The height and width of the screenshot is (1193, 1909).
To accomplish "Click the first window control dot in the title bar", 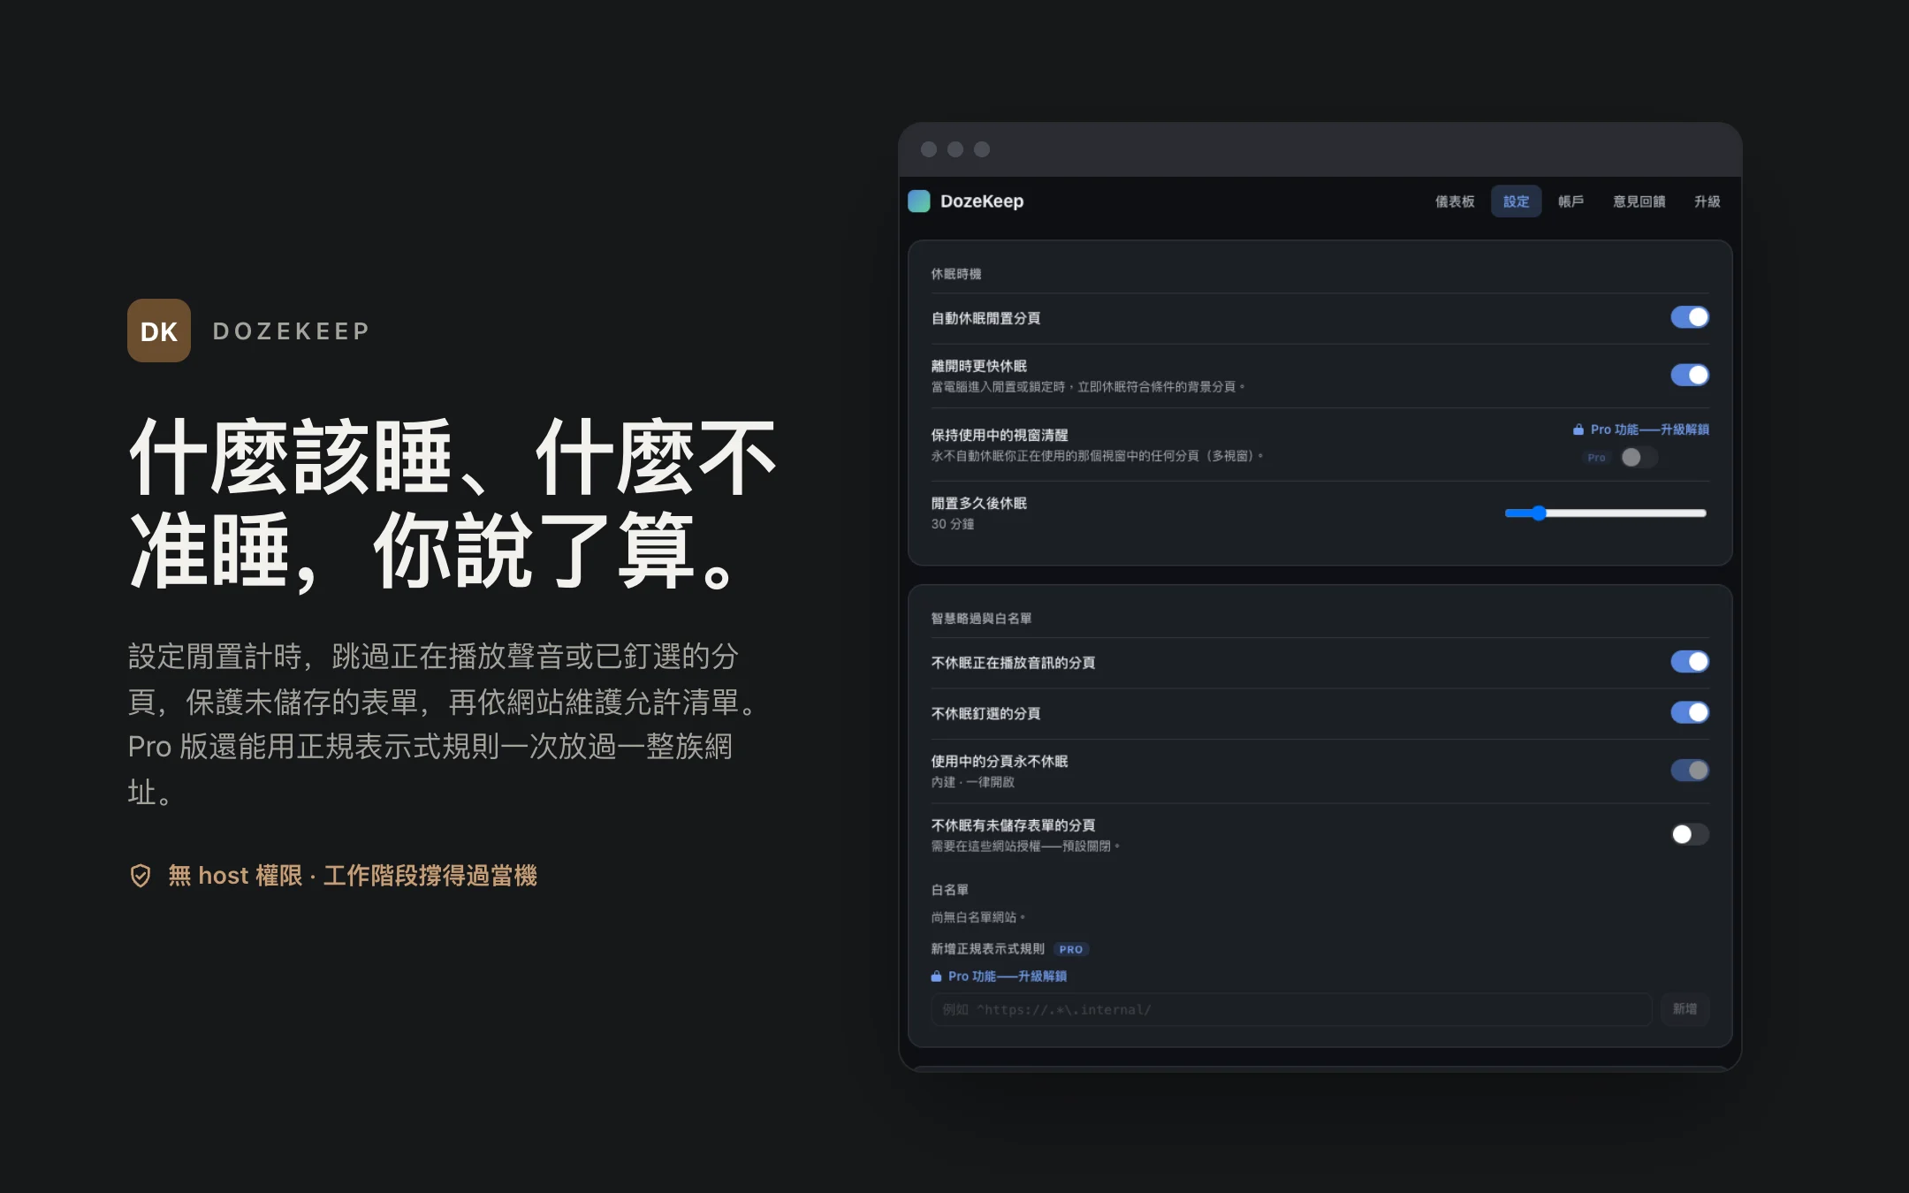I will (x=929, y=149).
